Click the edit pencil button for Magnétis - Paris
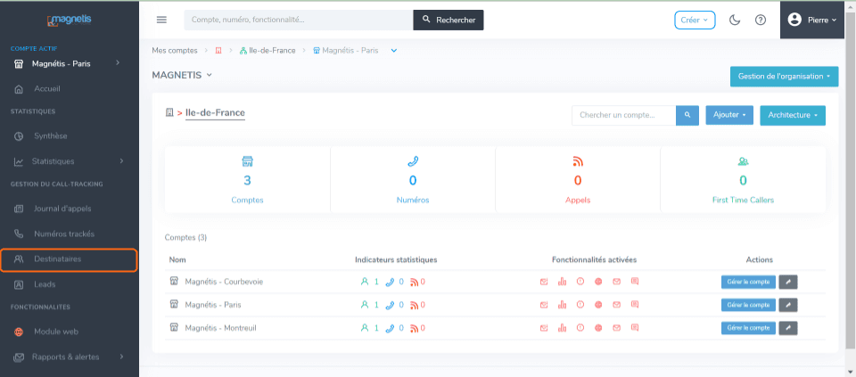The height and width of the screenshot is (377, 856). point(787,305)
